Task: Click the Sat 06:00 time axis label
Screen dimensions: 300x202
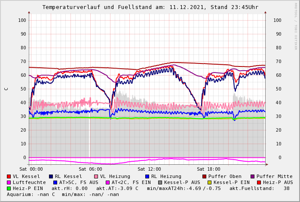Action: click(x=90, y=169)
